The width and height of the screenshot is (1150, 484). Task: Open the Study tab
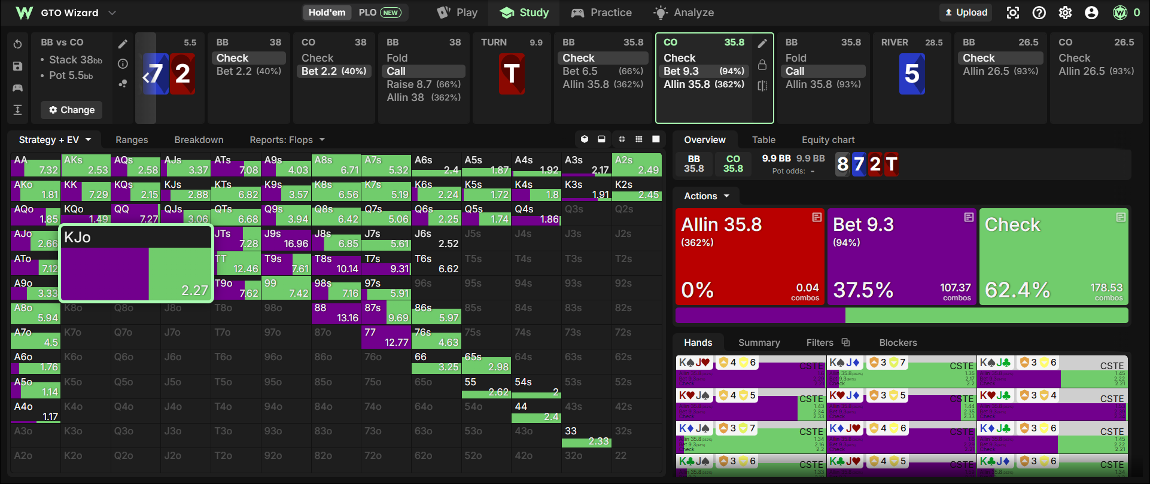(x=524, y=13)
